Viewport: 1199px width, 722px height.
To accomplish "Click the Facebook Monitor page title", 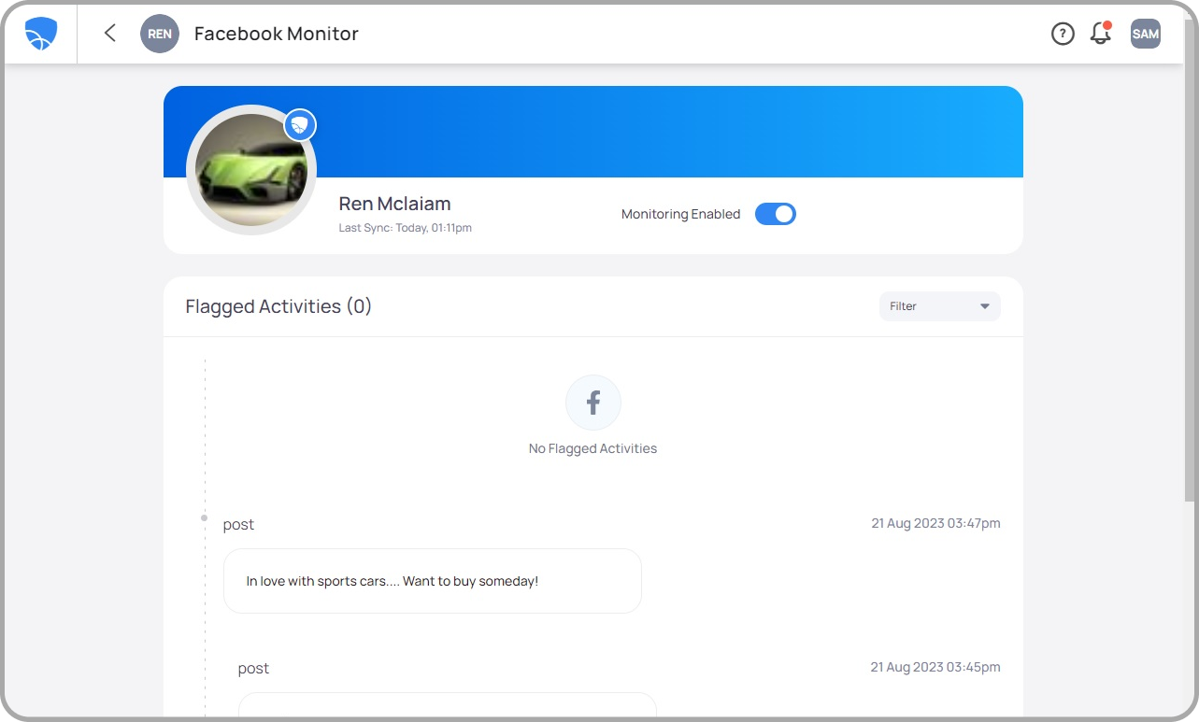I will [x=277, y=34].
